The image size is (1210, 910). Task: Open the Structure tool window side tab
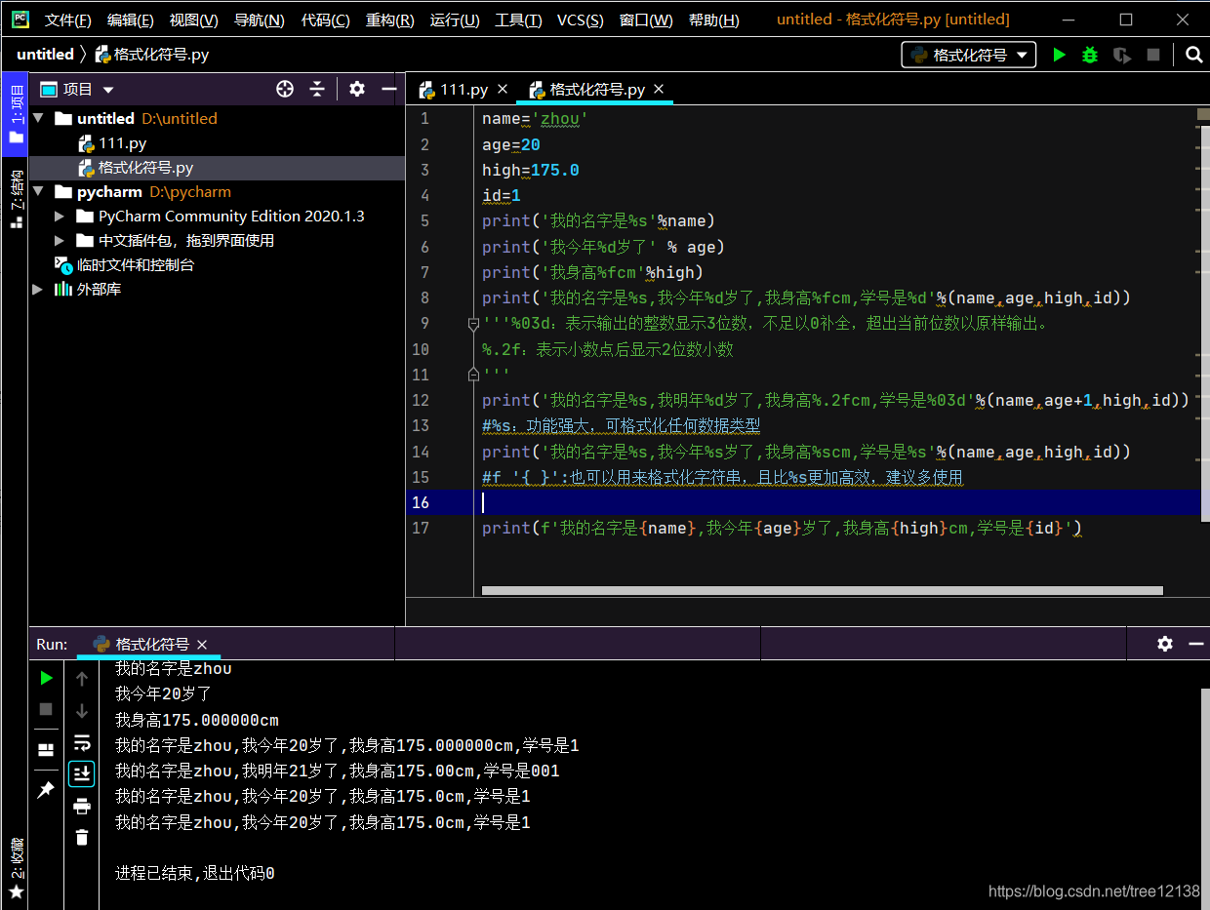click(x=15, y=199)
